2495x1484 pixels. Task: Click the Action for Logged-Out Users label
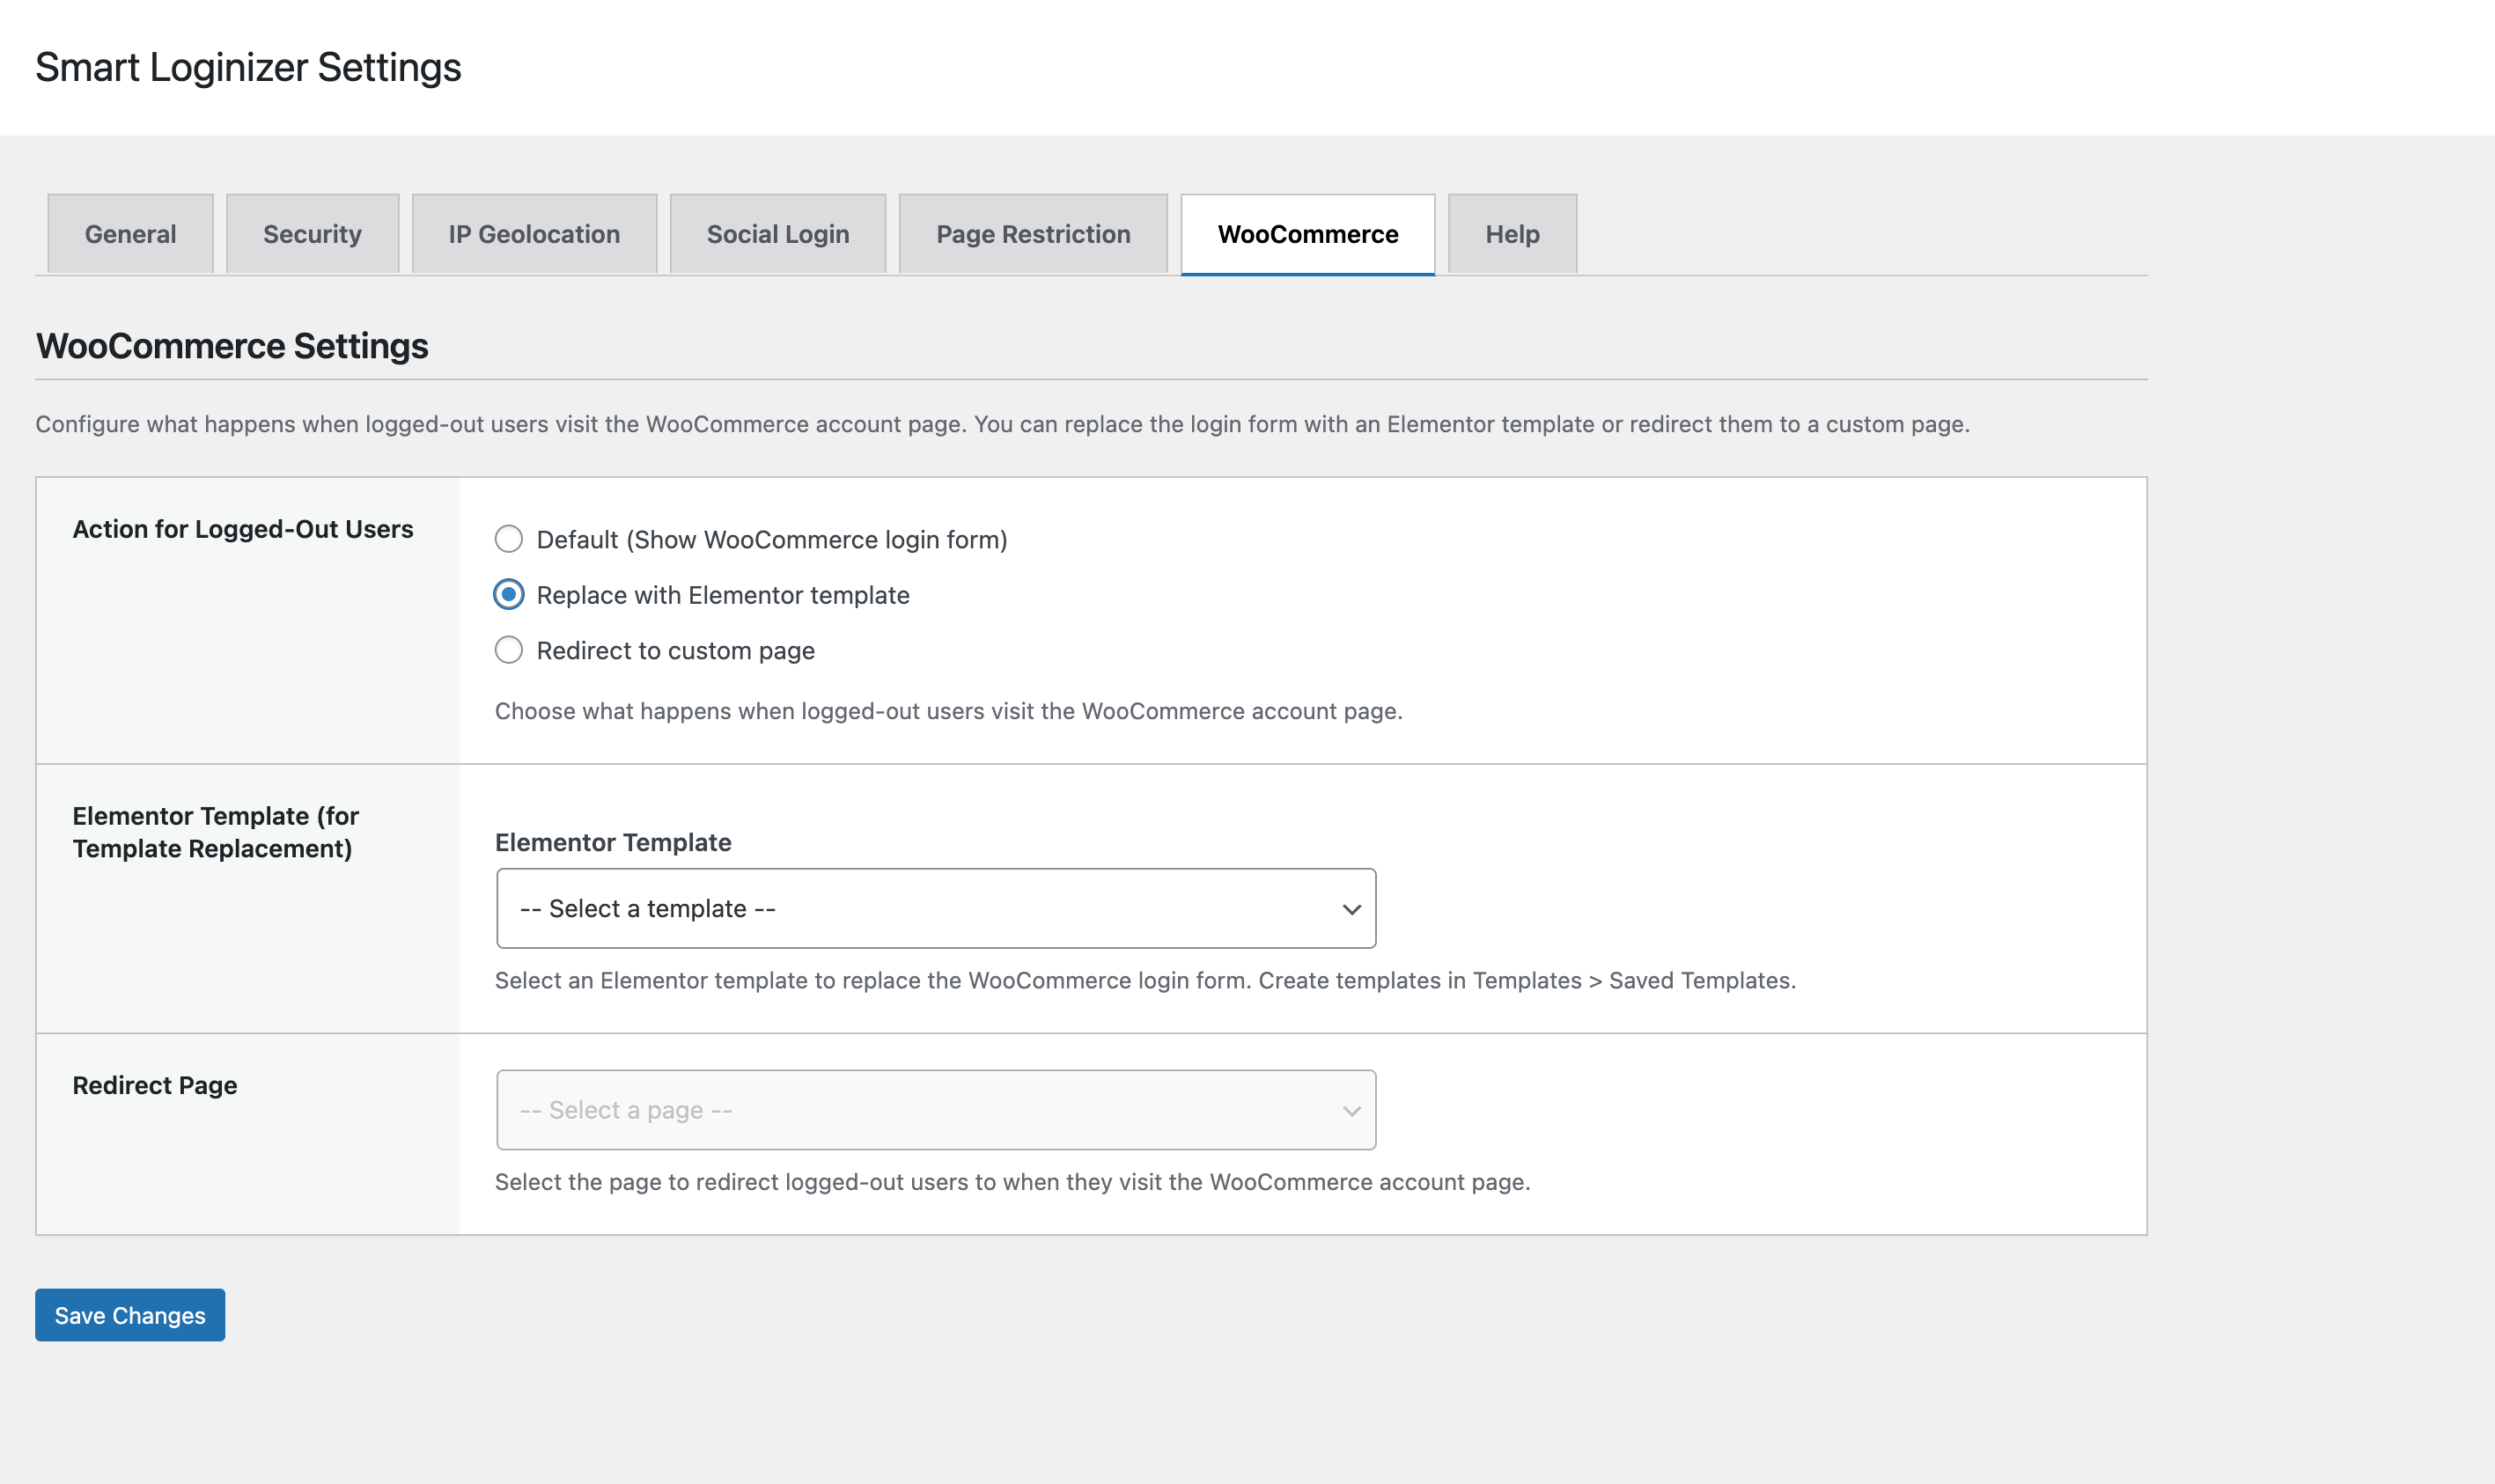point(243,529)
